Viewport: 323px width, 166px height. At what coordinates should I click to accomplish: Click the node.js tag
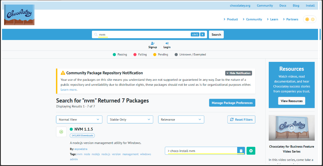pos(106,154)
